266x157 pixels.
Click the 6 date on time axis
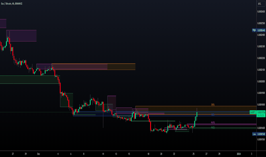[x=71, y=154]
